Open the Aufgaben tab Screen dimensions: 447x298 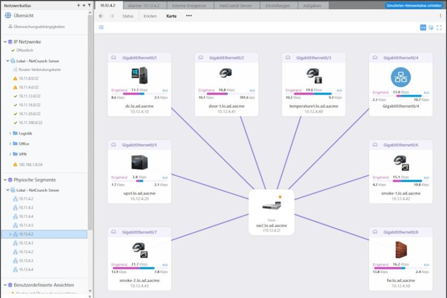[312, 5]
